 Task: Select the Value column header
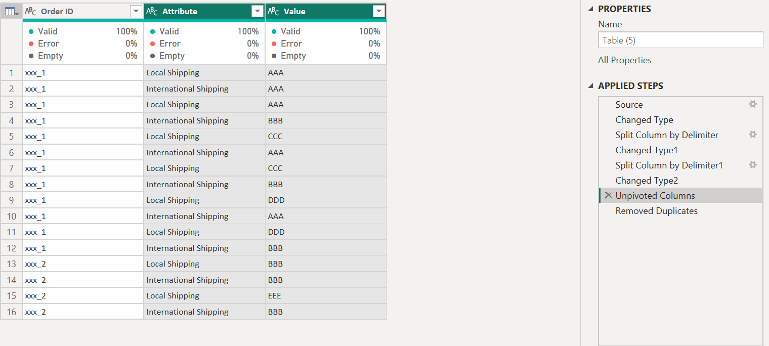pos(326,11)
